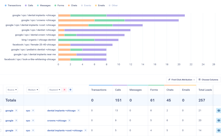This screenshot has height=136, width=221.
Task: Toggle Forms series in chart legend
Action: coord(59,6)
